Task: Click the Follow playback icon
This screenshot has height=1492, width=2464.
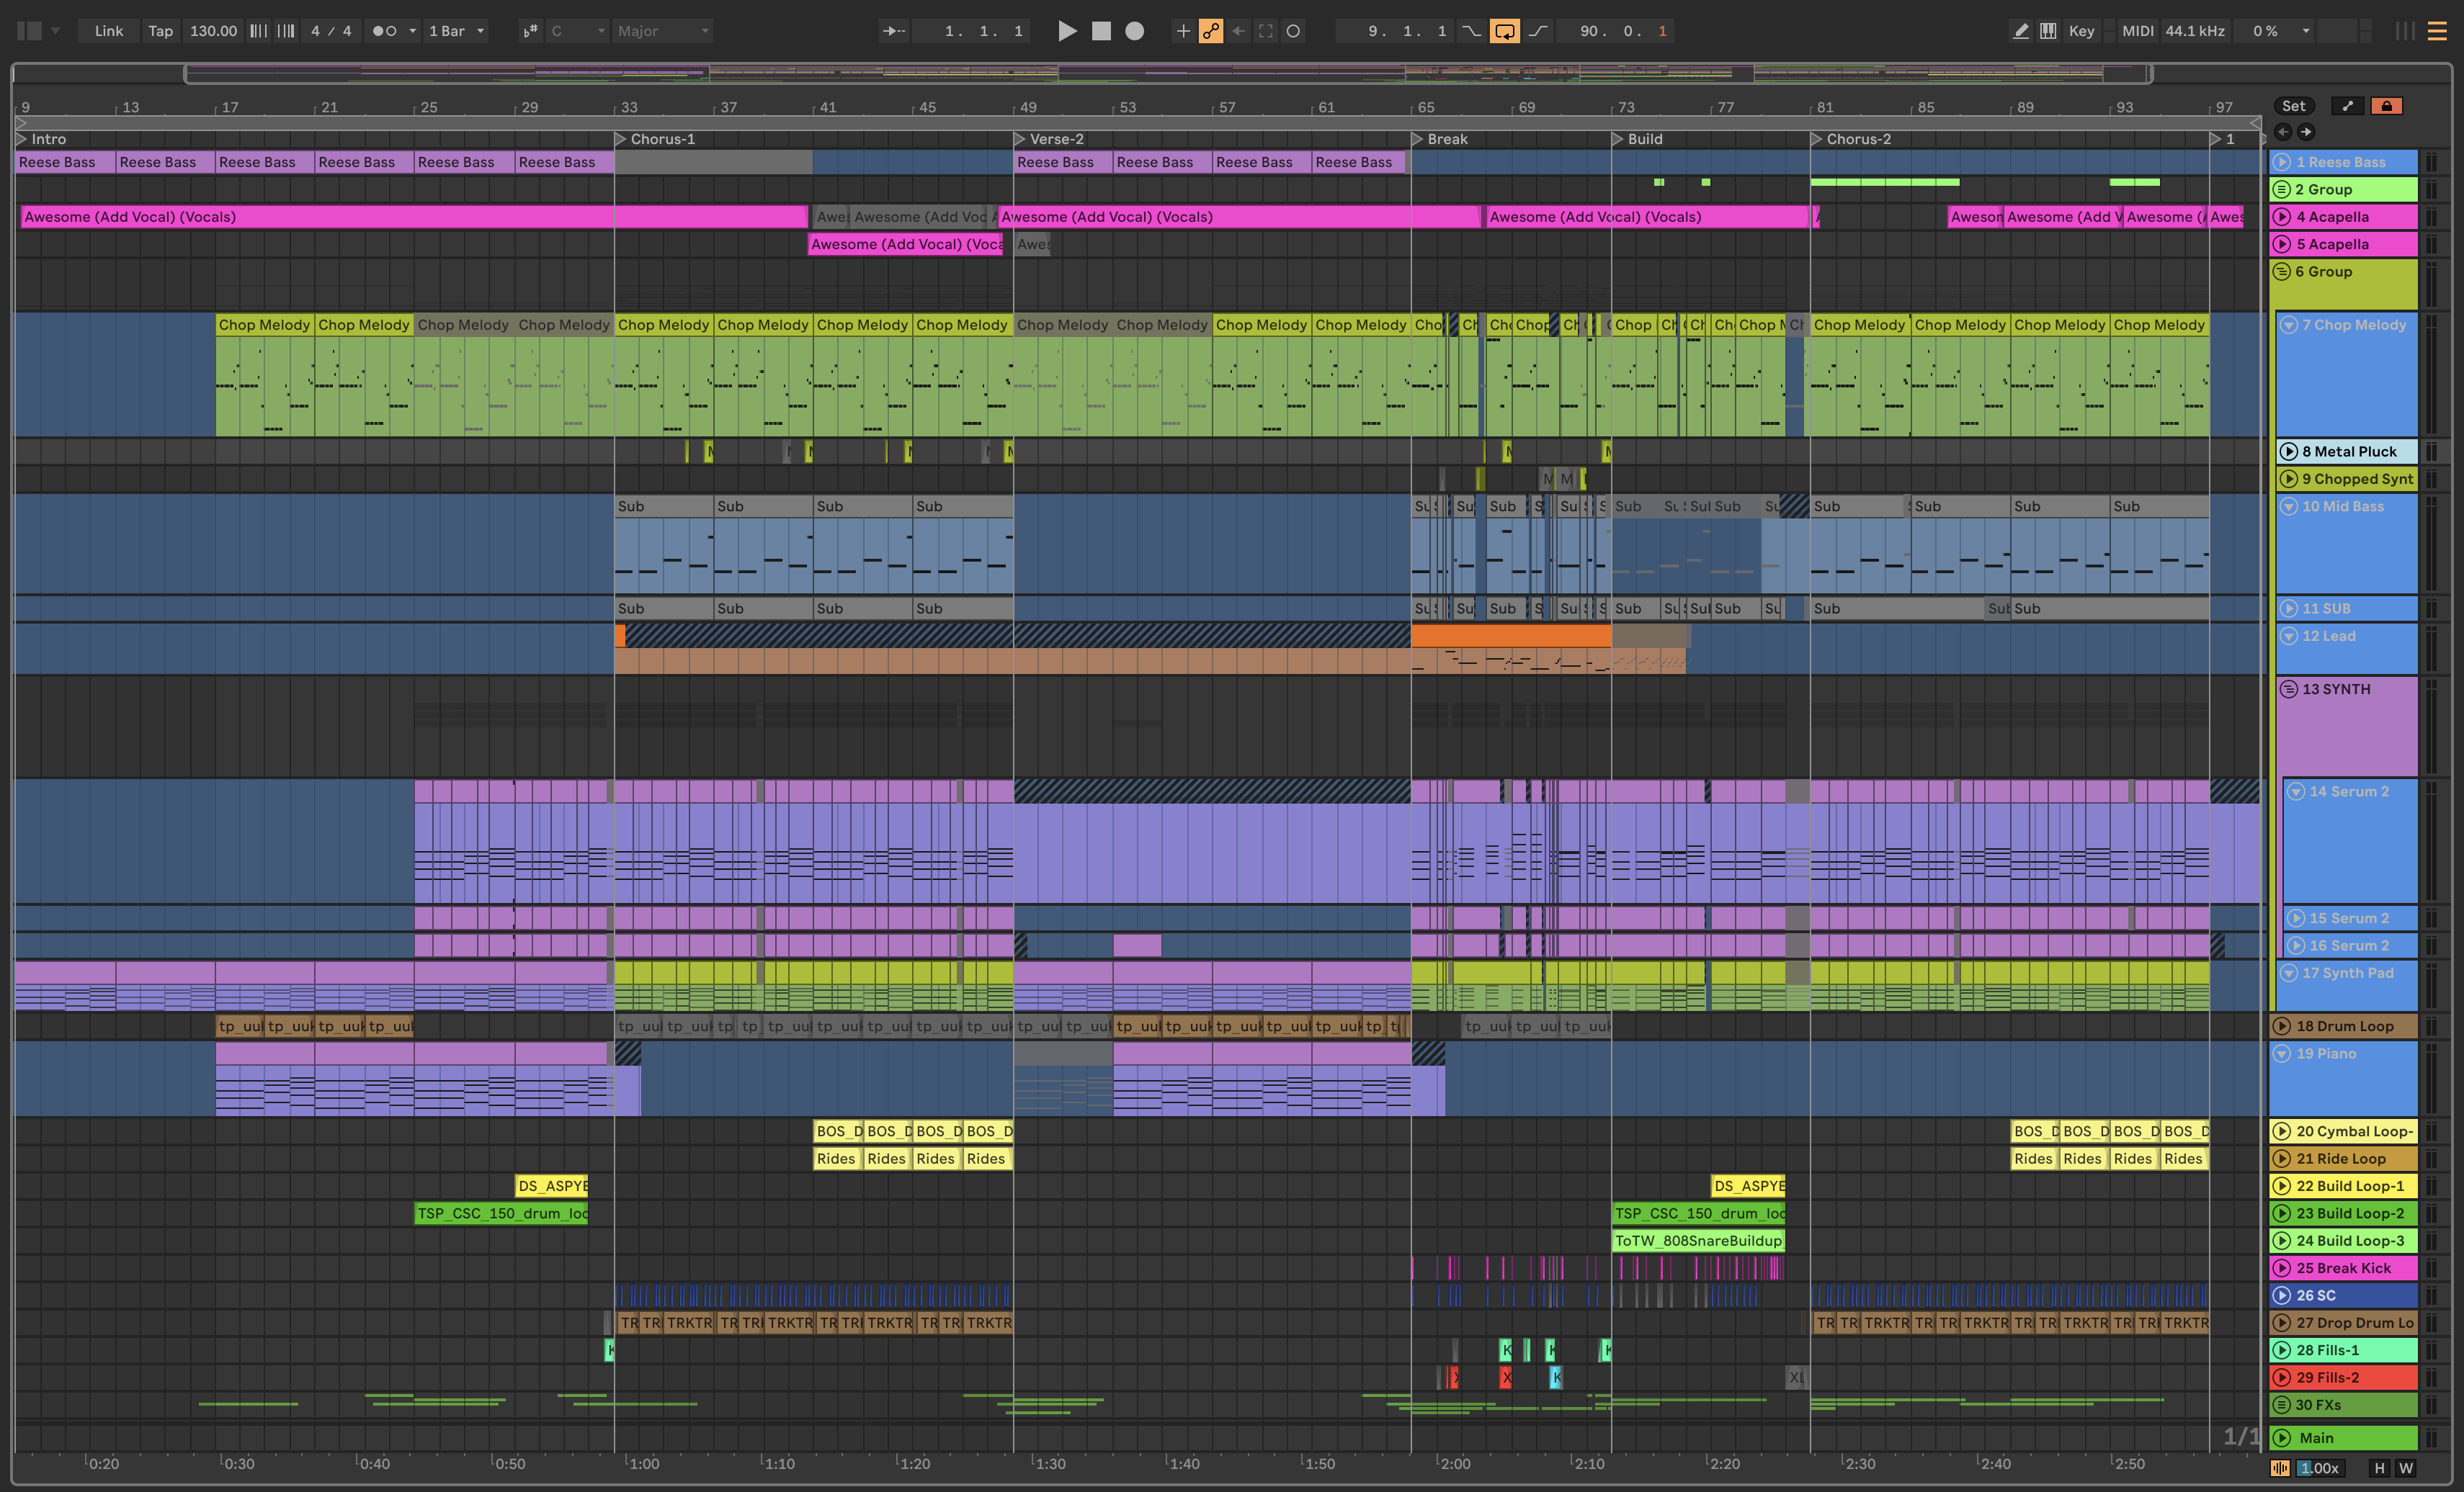Action: coord(893,31)
